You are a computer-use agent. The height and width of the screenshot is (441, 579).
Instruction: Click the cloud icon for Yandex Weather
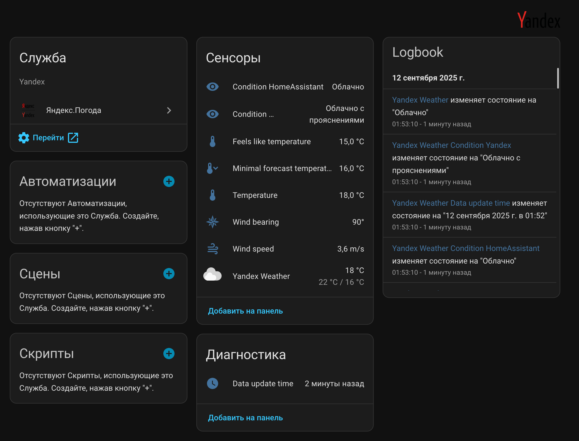(x=213, y=274)
